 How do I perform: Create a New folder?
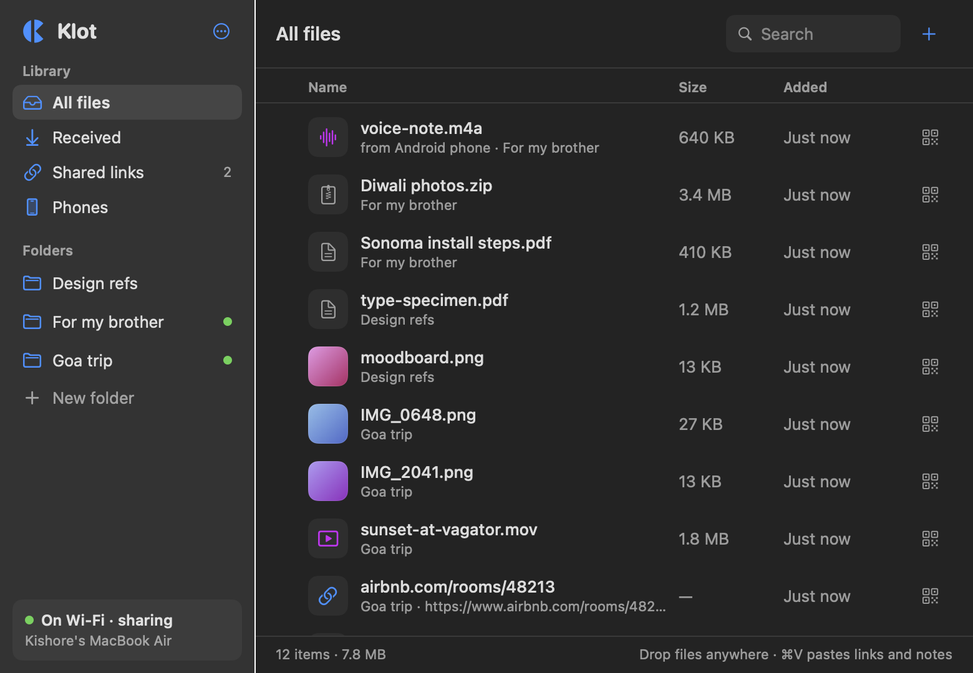pyautogui.click(x=127, y=398)
